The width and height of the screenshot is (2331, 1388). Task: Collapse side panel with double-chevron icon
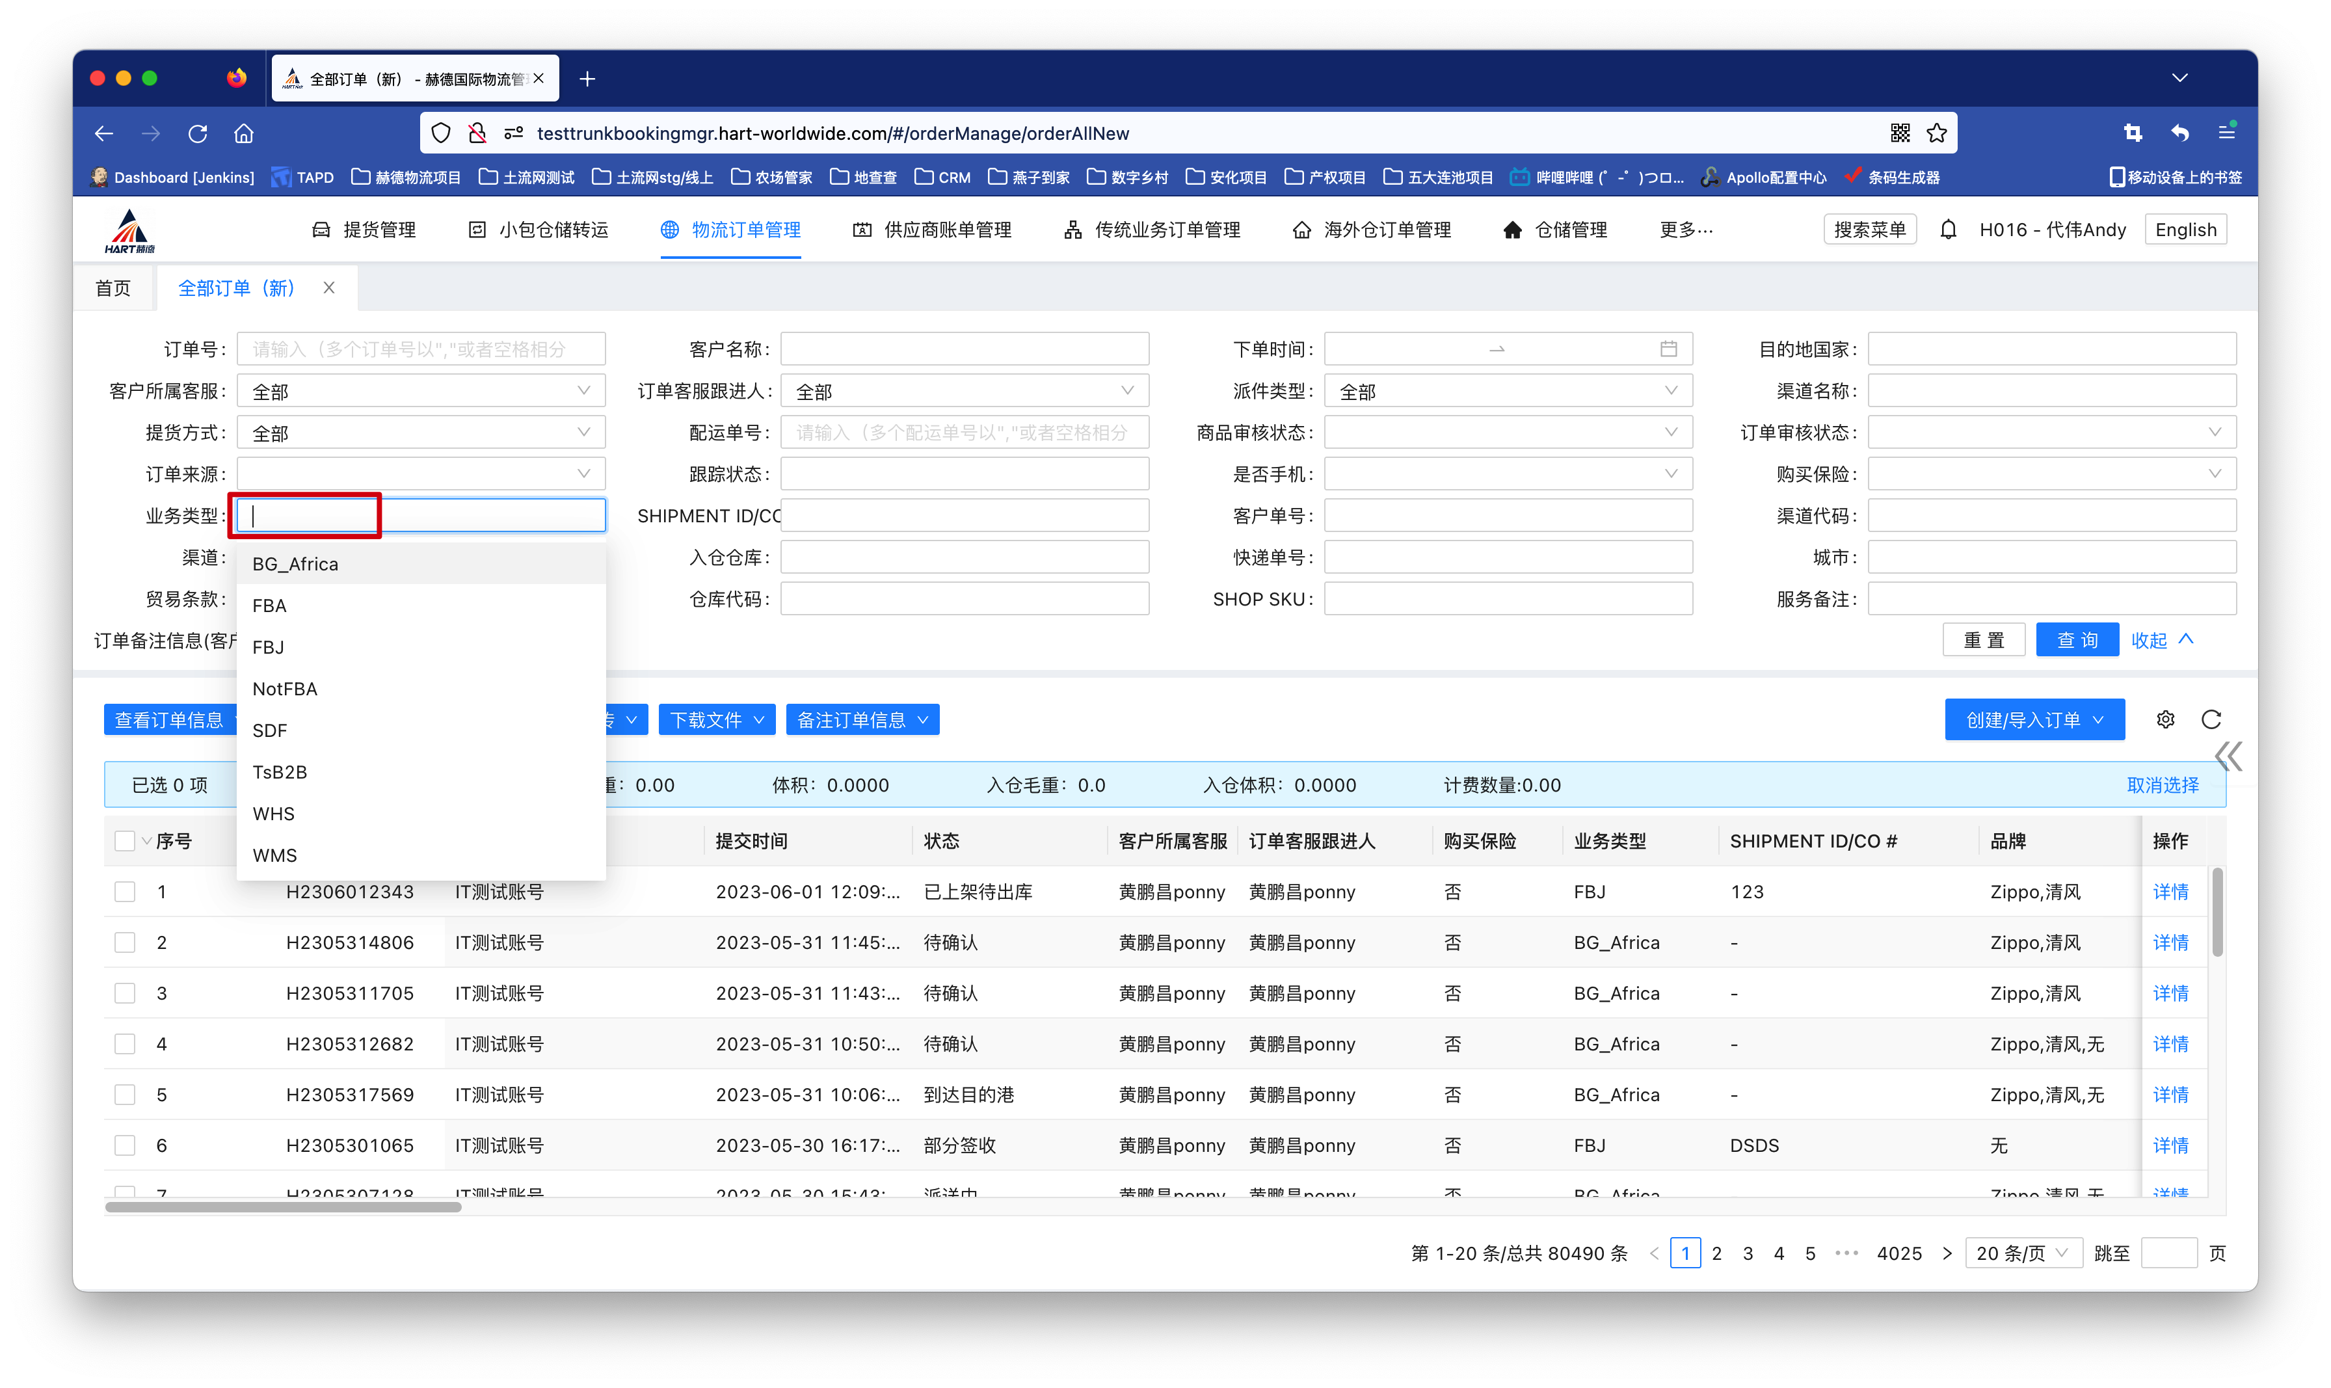click(x=2228, y=756)
